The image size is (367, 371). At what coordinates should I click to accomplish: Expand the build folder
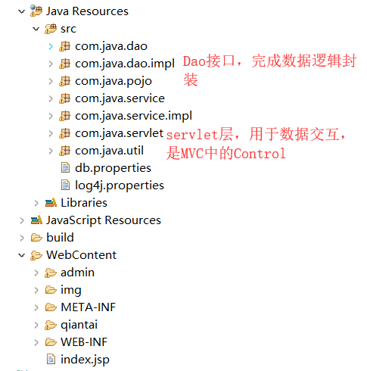click(22, 238)
